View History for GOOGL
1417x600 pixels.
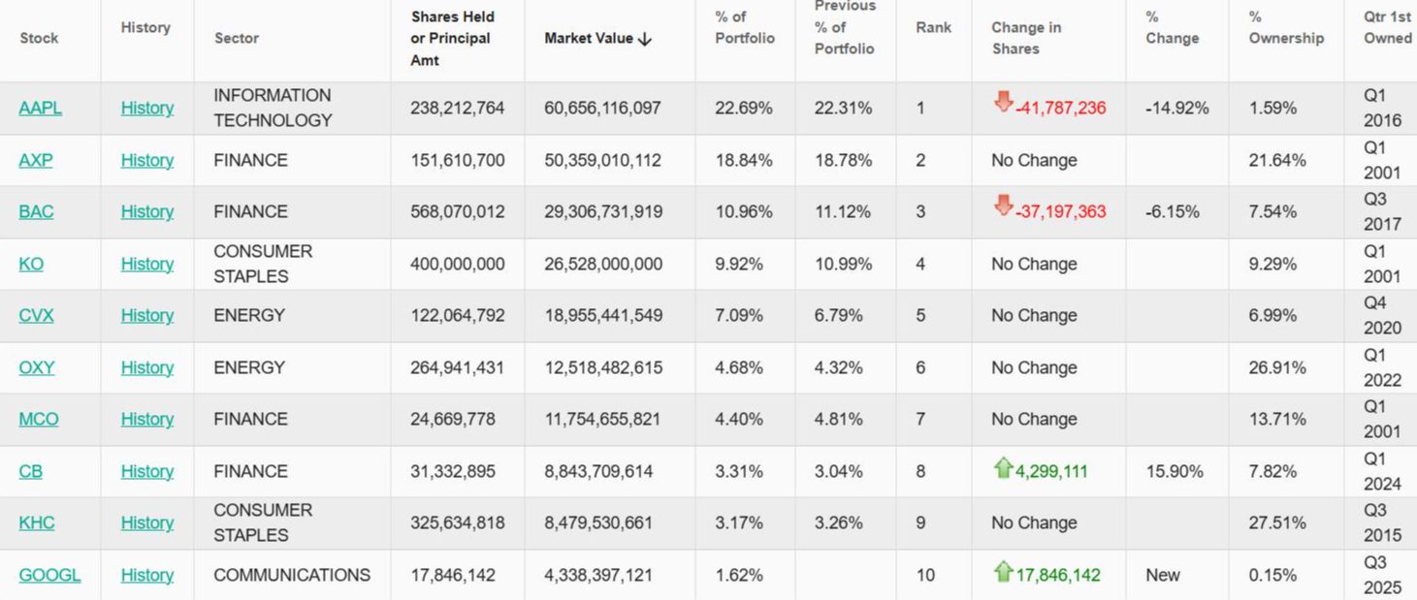tap(147, 575)
